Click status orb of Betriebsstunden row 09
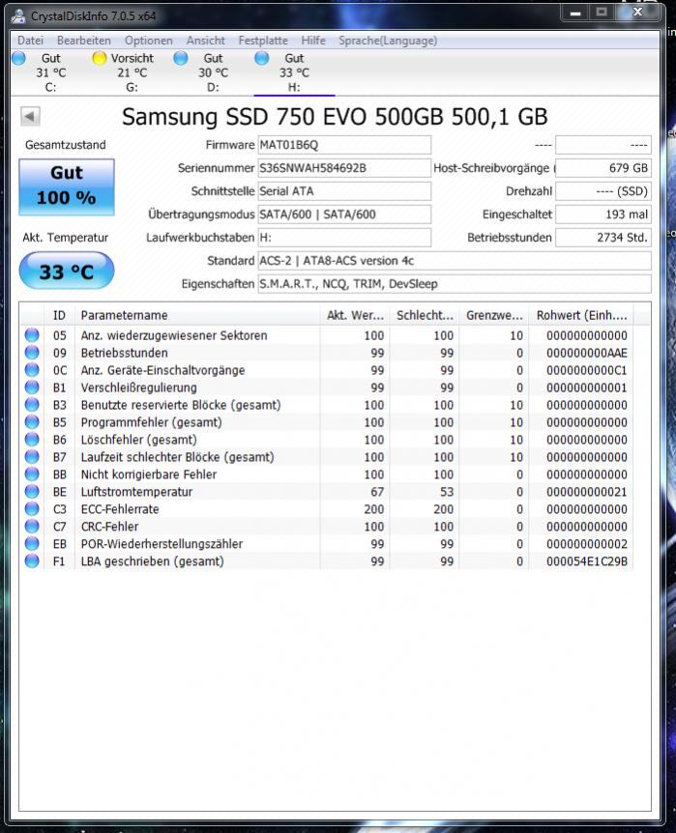Viewport: 676px width, 833px height. pos(32,352)
